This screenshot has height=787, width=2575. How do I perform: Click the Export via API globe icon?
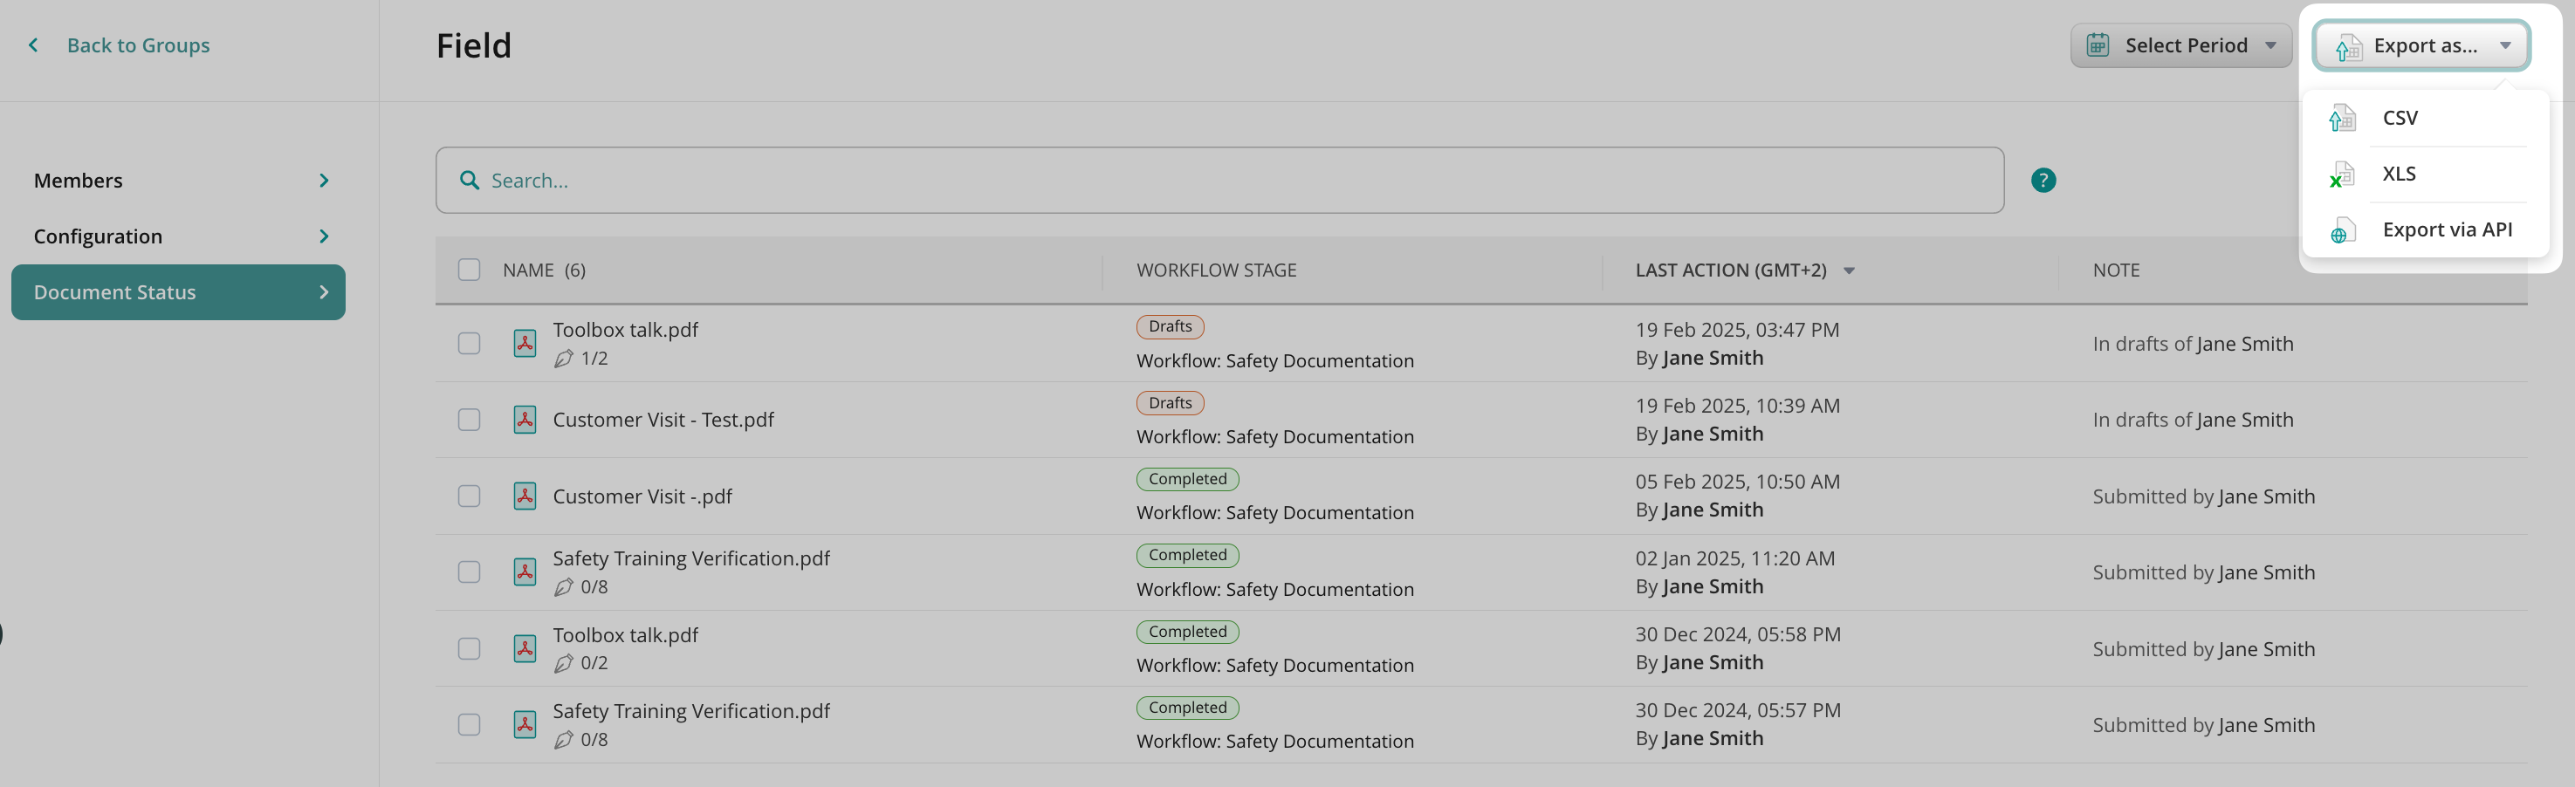2341,230
